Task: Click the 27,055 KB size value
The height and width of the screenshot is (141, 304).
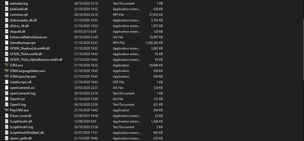Action: (x=157, y=14)
